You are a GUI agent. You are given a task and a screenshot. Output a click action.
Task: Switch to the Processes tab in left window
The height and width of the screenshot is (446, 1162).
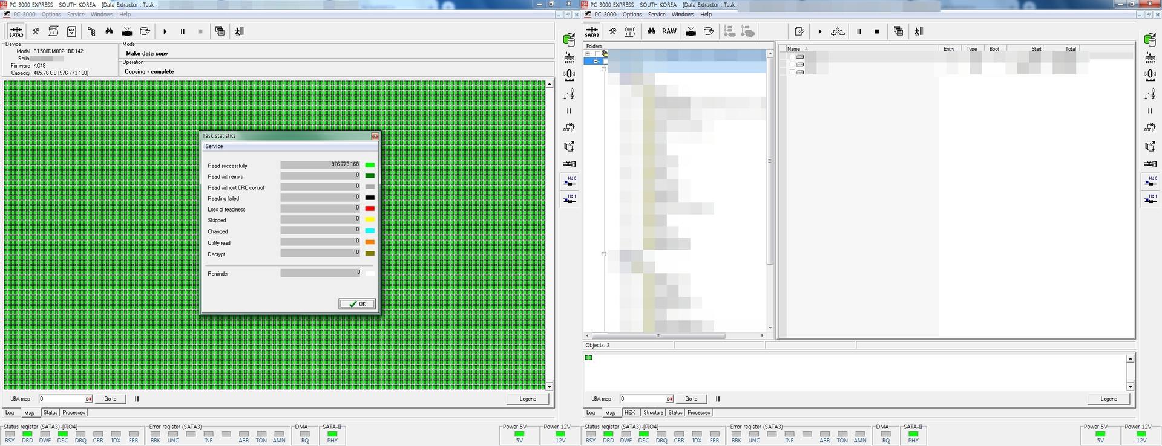pos(74,413)
